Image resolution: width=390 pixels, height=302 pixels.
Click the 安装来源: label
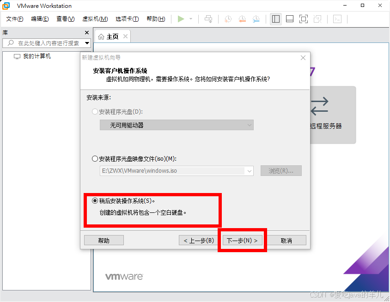[x=99, y=97]
